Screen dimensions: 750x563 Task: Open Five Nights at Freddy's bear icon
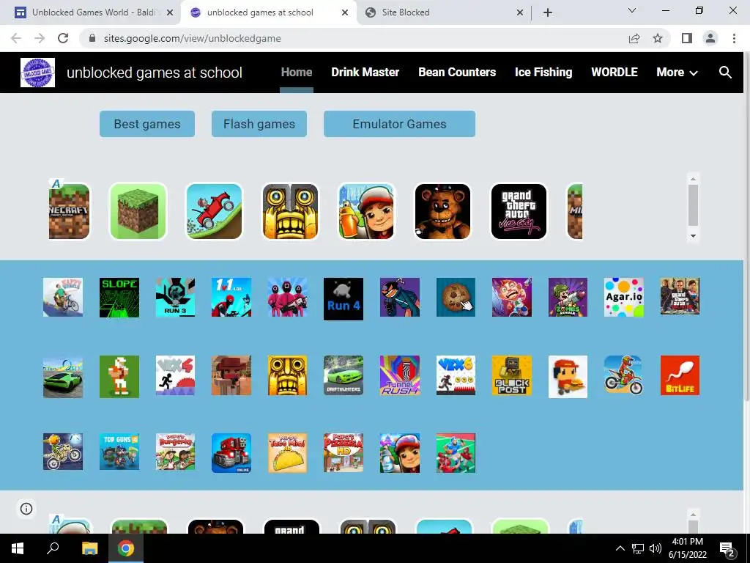pos(442,211)
